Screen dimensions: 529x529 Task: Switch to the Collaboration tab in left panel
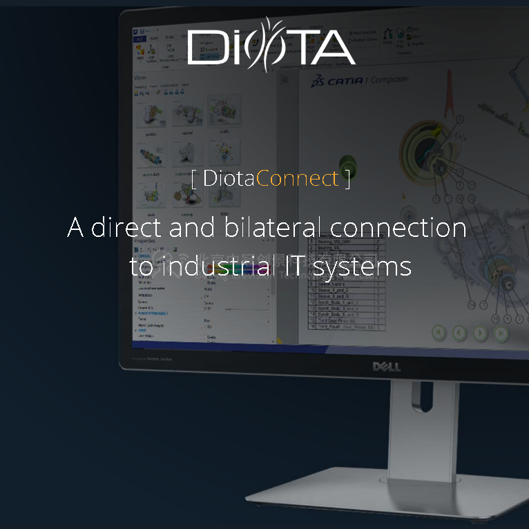[x=169, y=86]
